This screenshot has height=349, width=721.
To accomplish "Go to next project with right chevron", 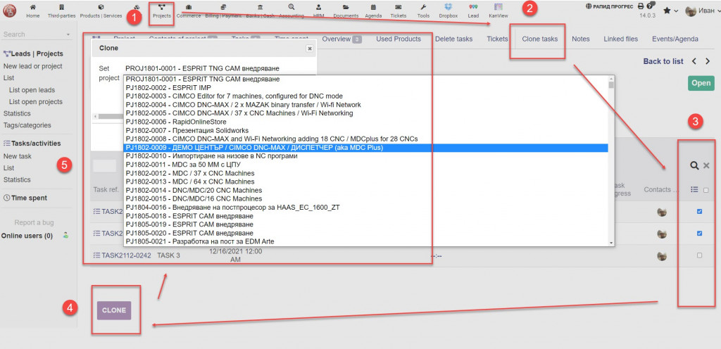I will coord(708,61).
